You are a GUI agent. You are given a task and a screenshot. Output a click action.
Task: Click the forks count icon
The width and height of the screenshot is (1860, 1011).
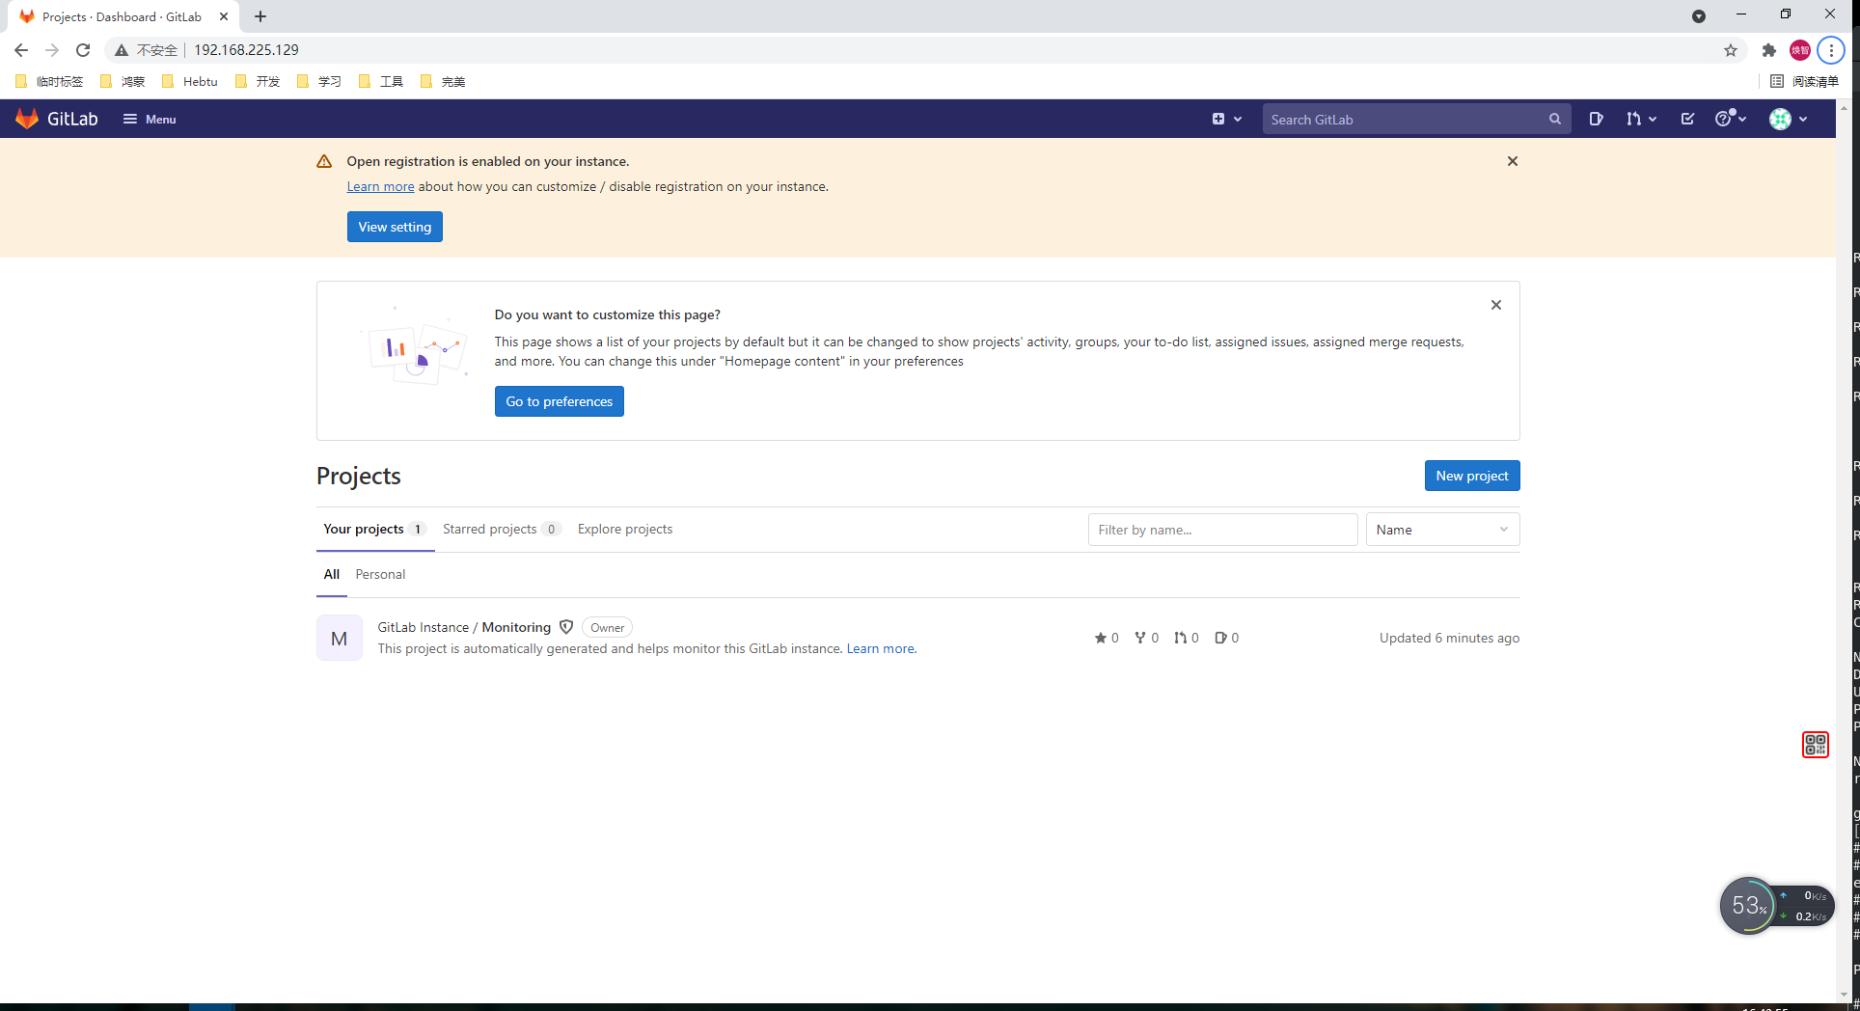[x=1140, y=638]
